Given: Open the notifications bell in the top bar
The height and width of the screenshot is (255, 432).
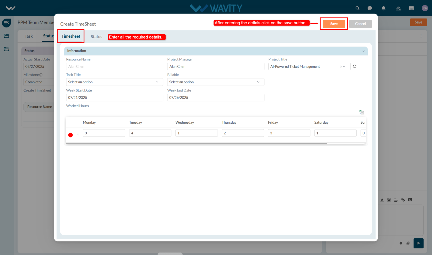Looking at the screenshot, I should point(384,8).
